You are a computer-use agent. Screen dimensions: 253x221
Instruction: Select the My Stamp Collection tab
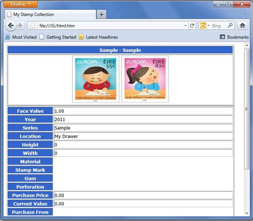click(50, 14)
